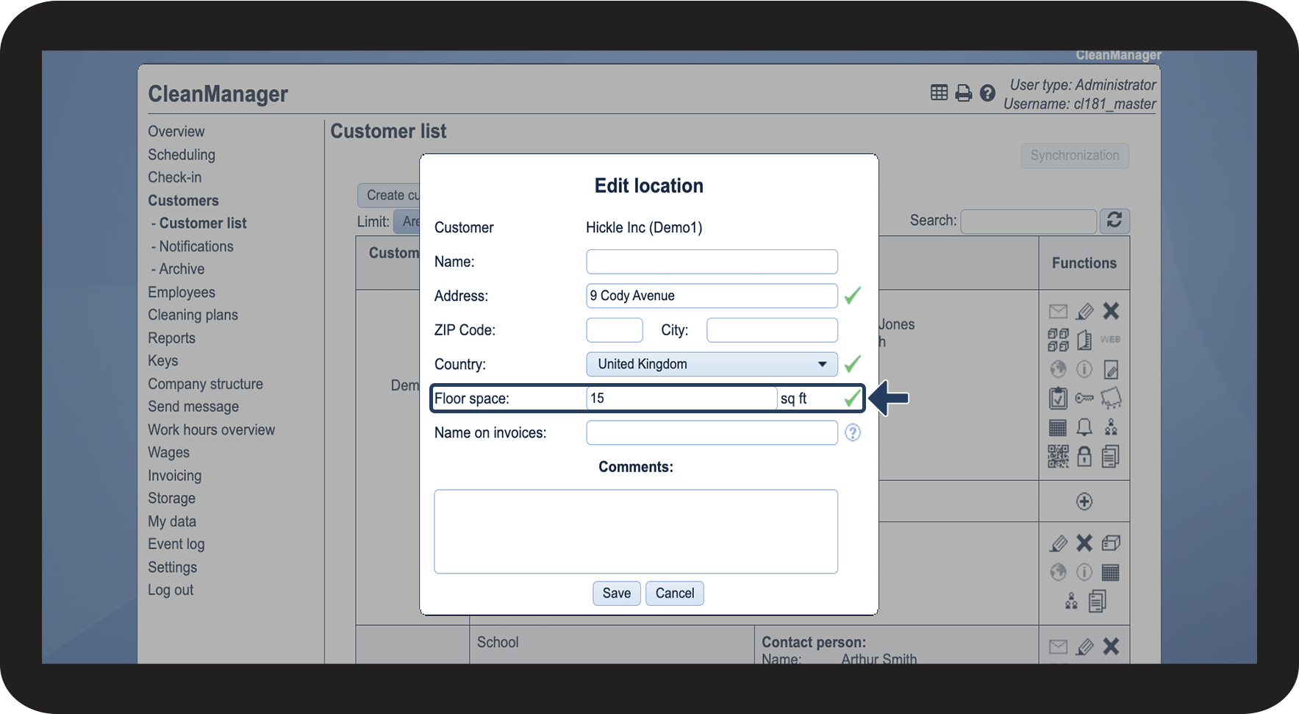The height and width of the screenshot is (714, 1299).
Task: Click the Comments text area
Action: click(x=636, y=532)
